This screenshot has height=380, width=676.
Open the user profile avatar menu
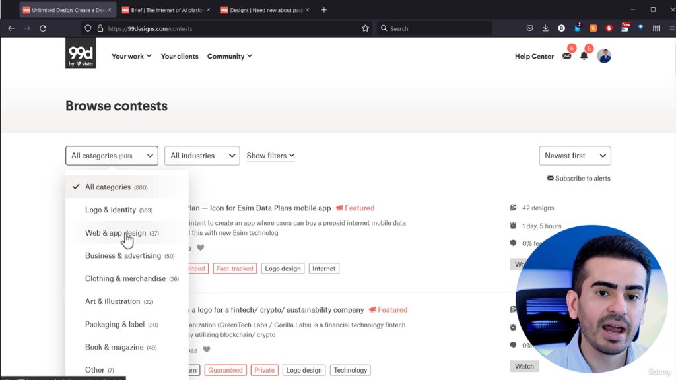point(604,56)
